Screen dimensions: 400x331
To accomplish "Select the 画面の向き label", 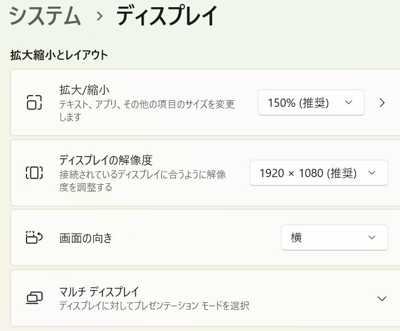I will (86, 238).
